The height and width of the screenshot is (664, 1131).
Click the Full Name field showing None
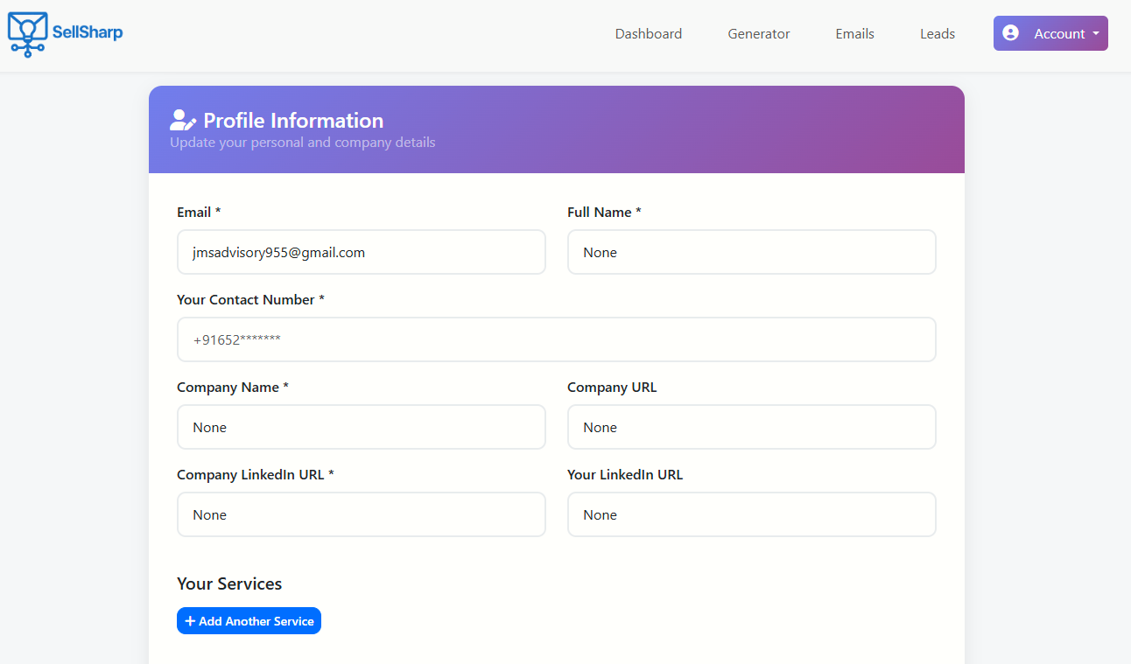[751, 252]
